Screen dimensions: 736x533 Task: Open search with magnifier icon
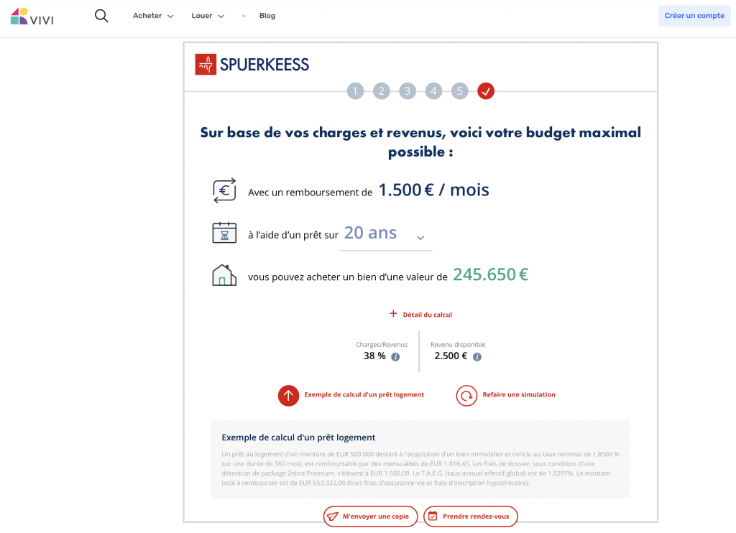101,16
